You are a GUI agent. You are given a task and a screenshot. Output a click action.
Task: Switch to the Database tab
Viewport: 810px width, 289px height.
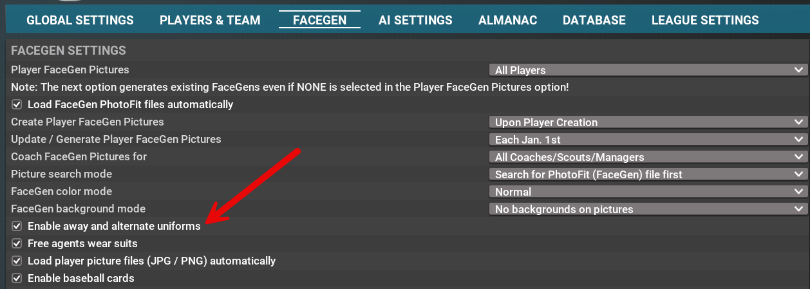(x=594, y=20)
